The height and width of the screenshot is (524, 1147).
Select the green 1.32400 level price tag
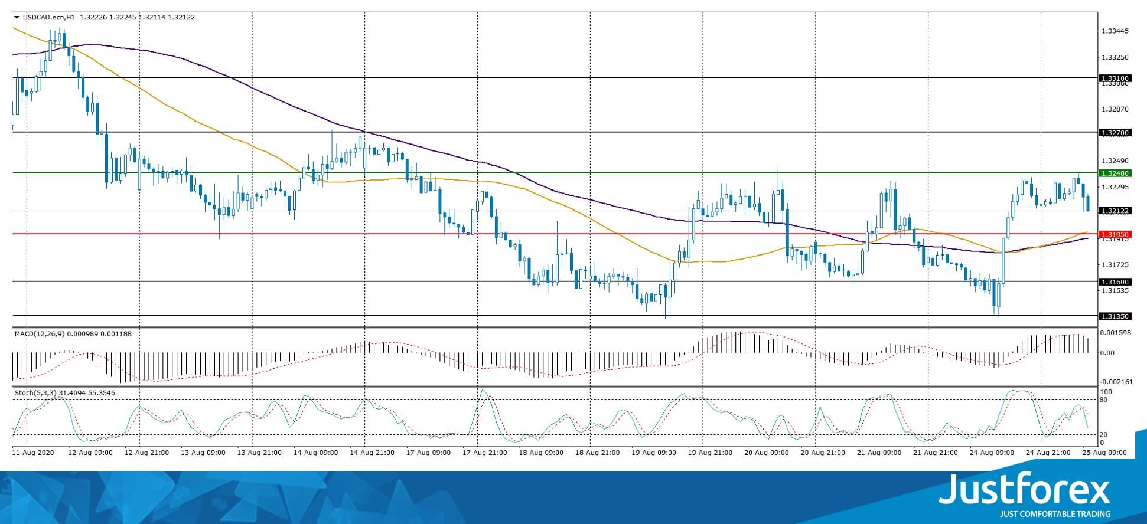1115,173
